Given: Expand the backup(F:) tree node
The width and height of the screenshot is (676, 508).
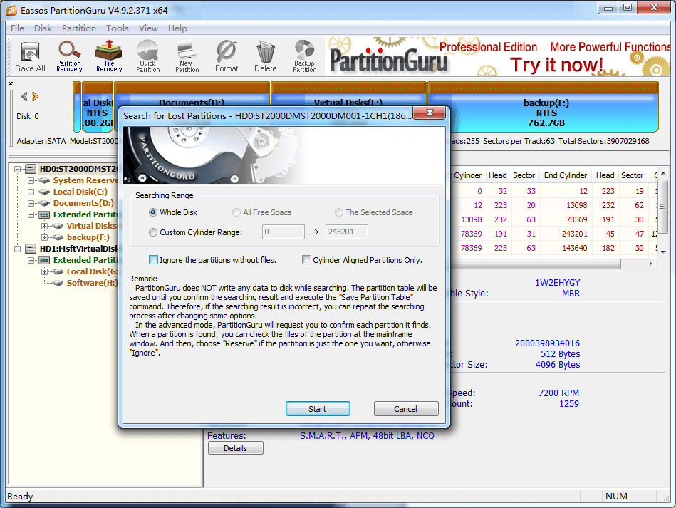Looking at the screenshot, I should (44, 237).
